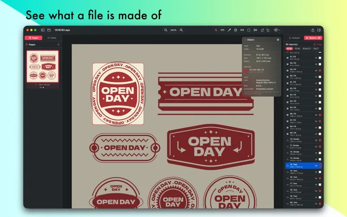
Task: Toggle visibility eye of object 57 Fill
Action: click(316, 58)
